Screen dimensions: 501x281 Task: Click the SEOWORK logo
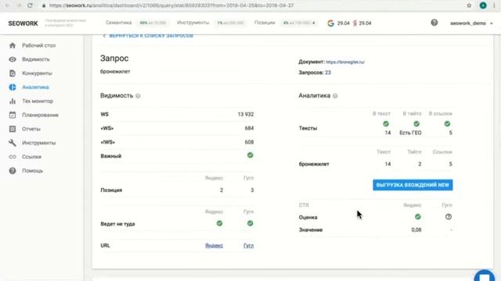click(23, 23)
